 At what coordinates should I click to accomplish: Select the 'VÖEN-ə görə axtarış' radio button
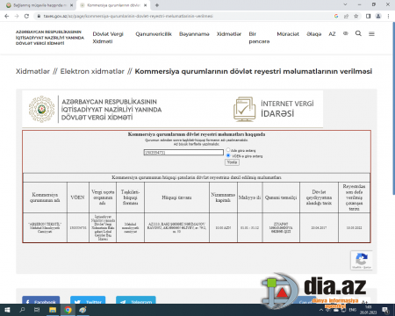click(228, 155)
